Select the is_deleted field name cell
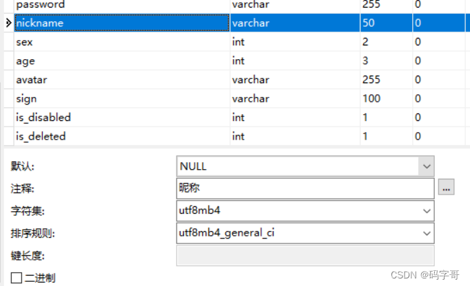Screen dimensions: 470x286 click(x=122, y=136)
